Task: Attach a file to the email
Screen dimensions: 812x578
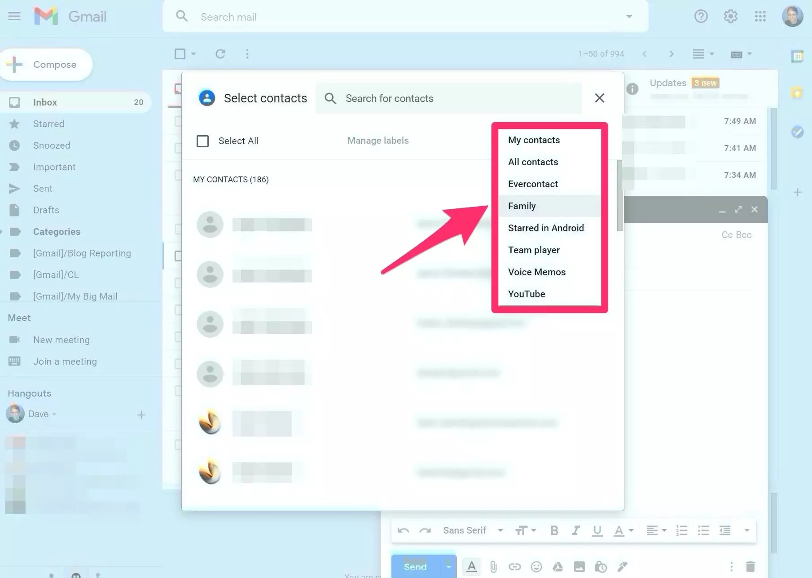Action: [x=493, y=566]
